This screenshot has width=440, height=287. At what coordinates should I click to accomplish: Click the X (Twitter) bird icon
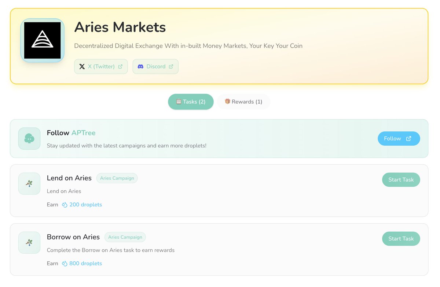(x=82, y=66)
